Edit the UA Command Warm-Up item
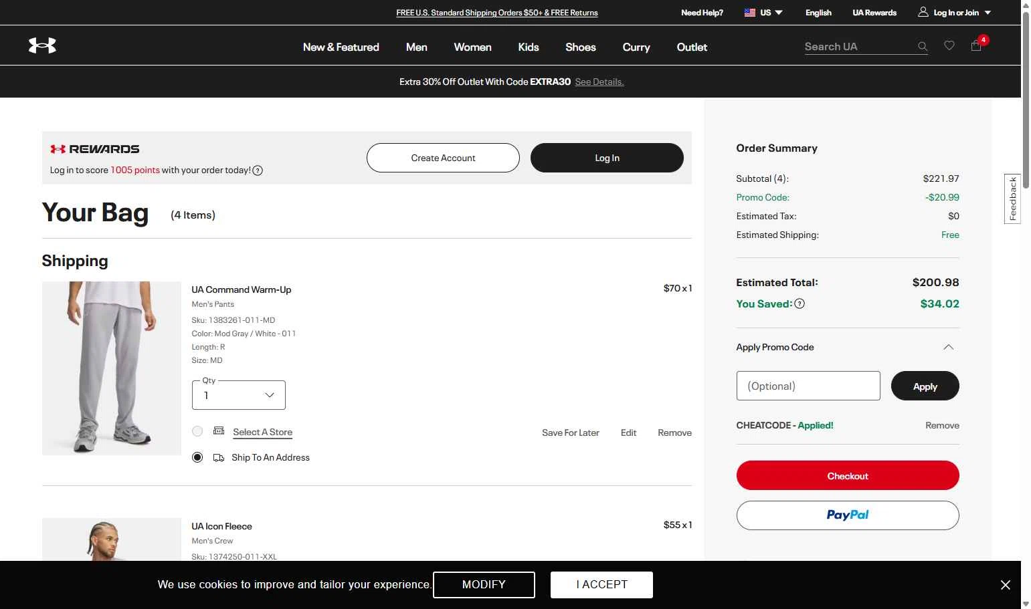Viewport: 1031px width, 609px height. pyautogui.click(x=628, y=433)
